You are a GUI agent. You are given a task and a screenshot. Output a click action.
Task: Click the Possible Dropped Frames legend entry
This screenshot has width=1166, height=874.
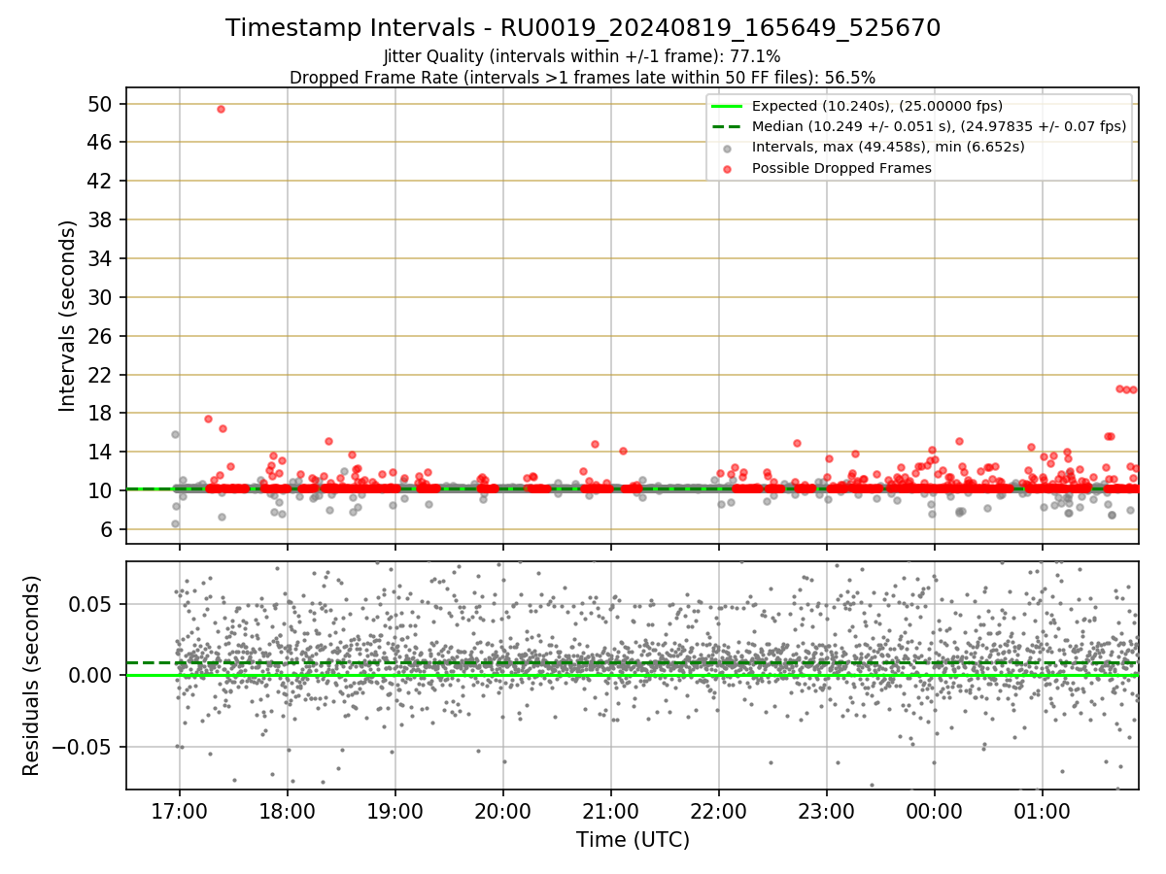(x=842, y=168)
